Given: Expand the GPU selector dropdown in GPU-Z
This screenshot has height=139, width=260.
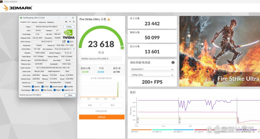Looking at the screenshot, I should click(35, 95).
